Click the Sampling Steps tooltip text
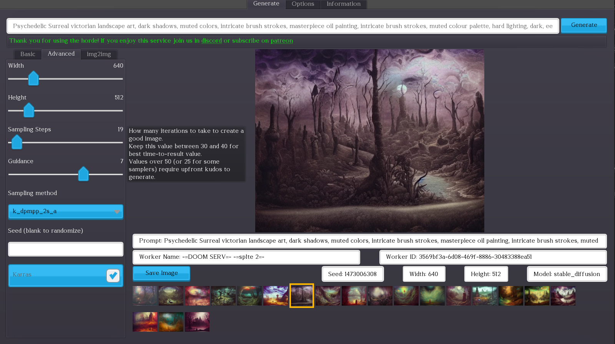Viewport: 615px width, 344px height. click(x=186, y=154)
